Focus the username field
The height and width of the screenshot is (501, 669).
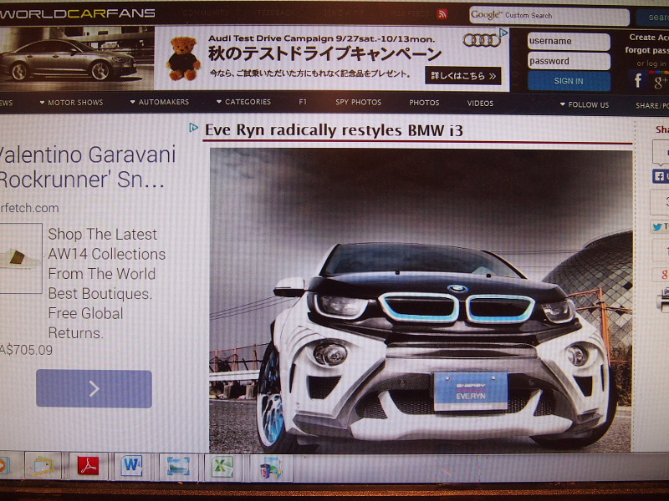(569, 41)
